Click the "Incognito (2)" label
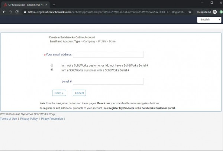 pyautogui.click(x=204, y=12)
